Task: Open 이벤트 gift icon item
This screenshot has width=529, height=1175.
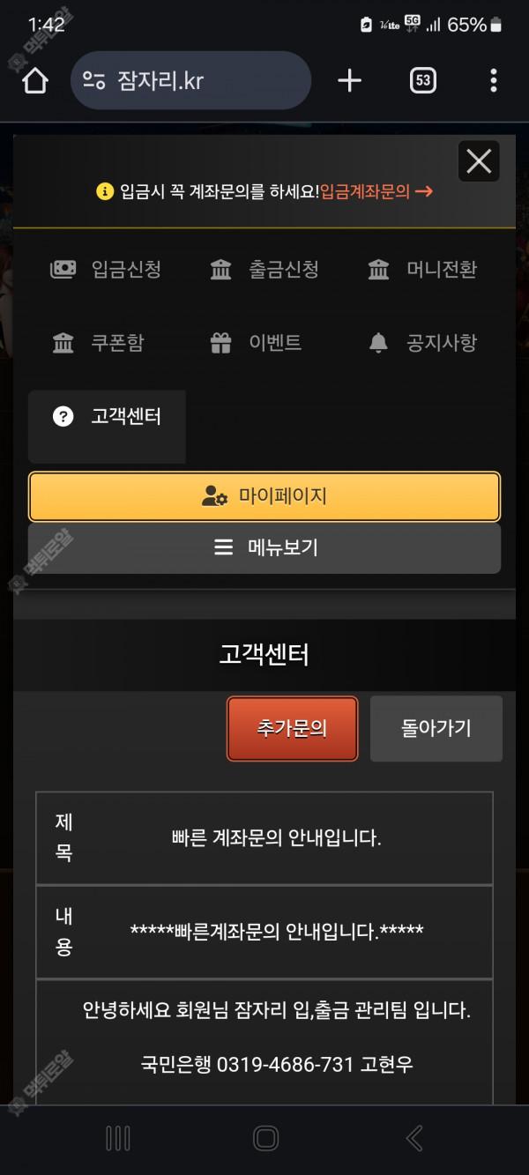Action: tap(256, 343)
